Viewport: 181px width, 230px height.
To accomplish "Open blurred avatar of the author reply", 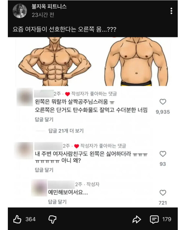I will tap(39, 188).
